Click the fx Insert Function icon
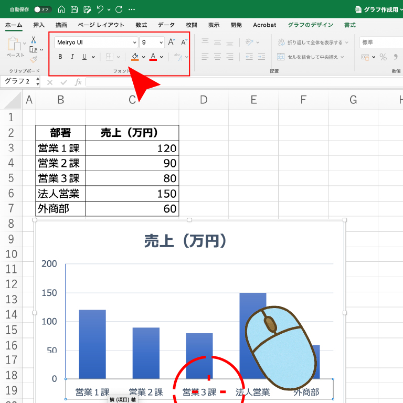This screenshot has height=403, width=403. click(78, 82)
